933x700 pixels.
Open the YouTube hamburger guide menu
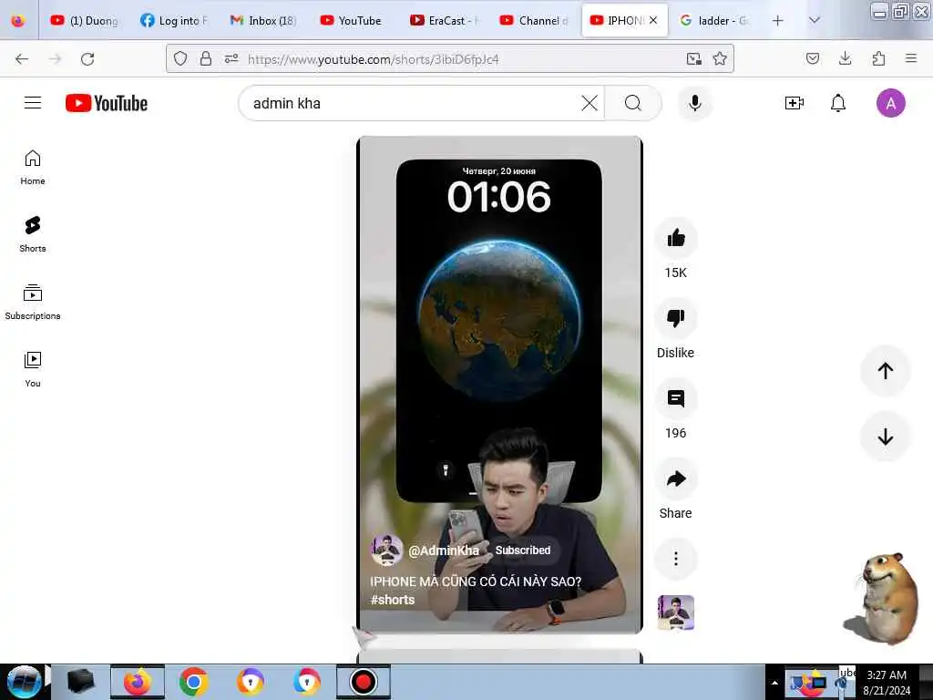click(x=33, y=103)
